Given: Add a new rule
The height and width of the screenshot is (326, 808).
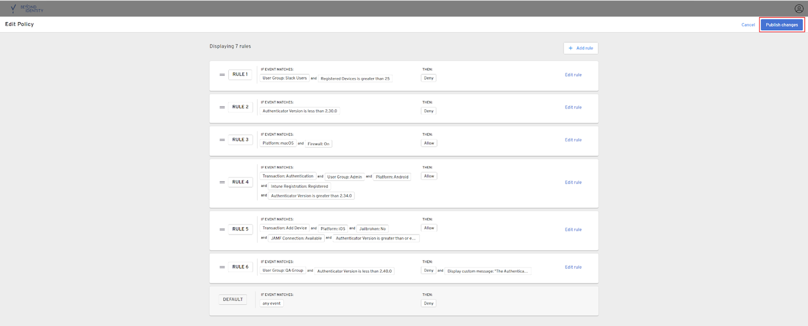Looking at the screenshot, I should click(580, 48).
